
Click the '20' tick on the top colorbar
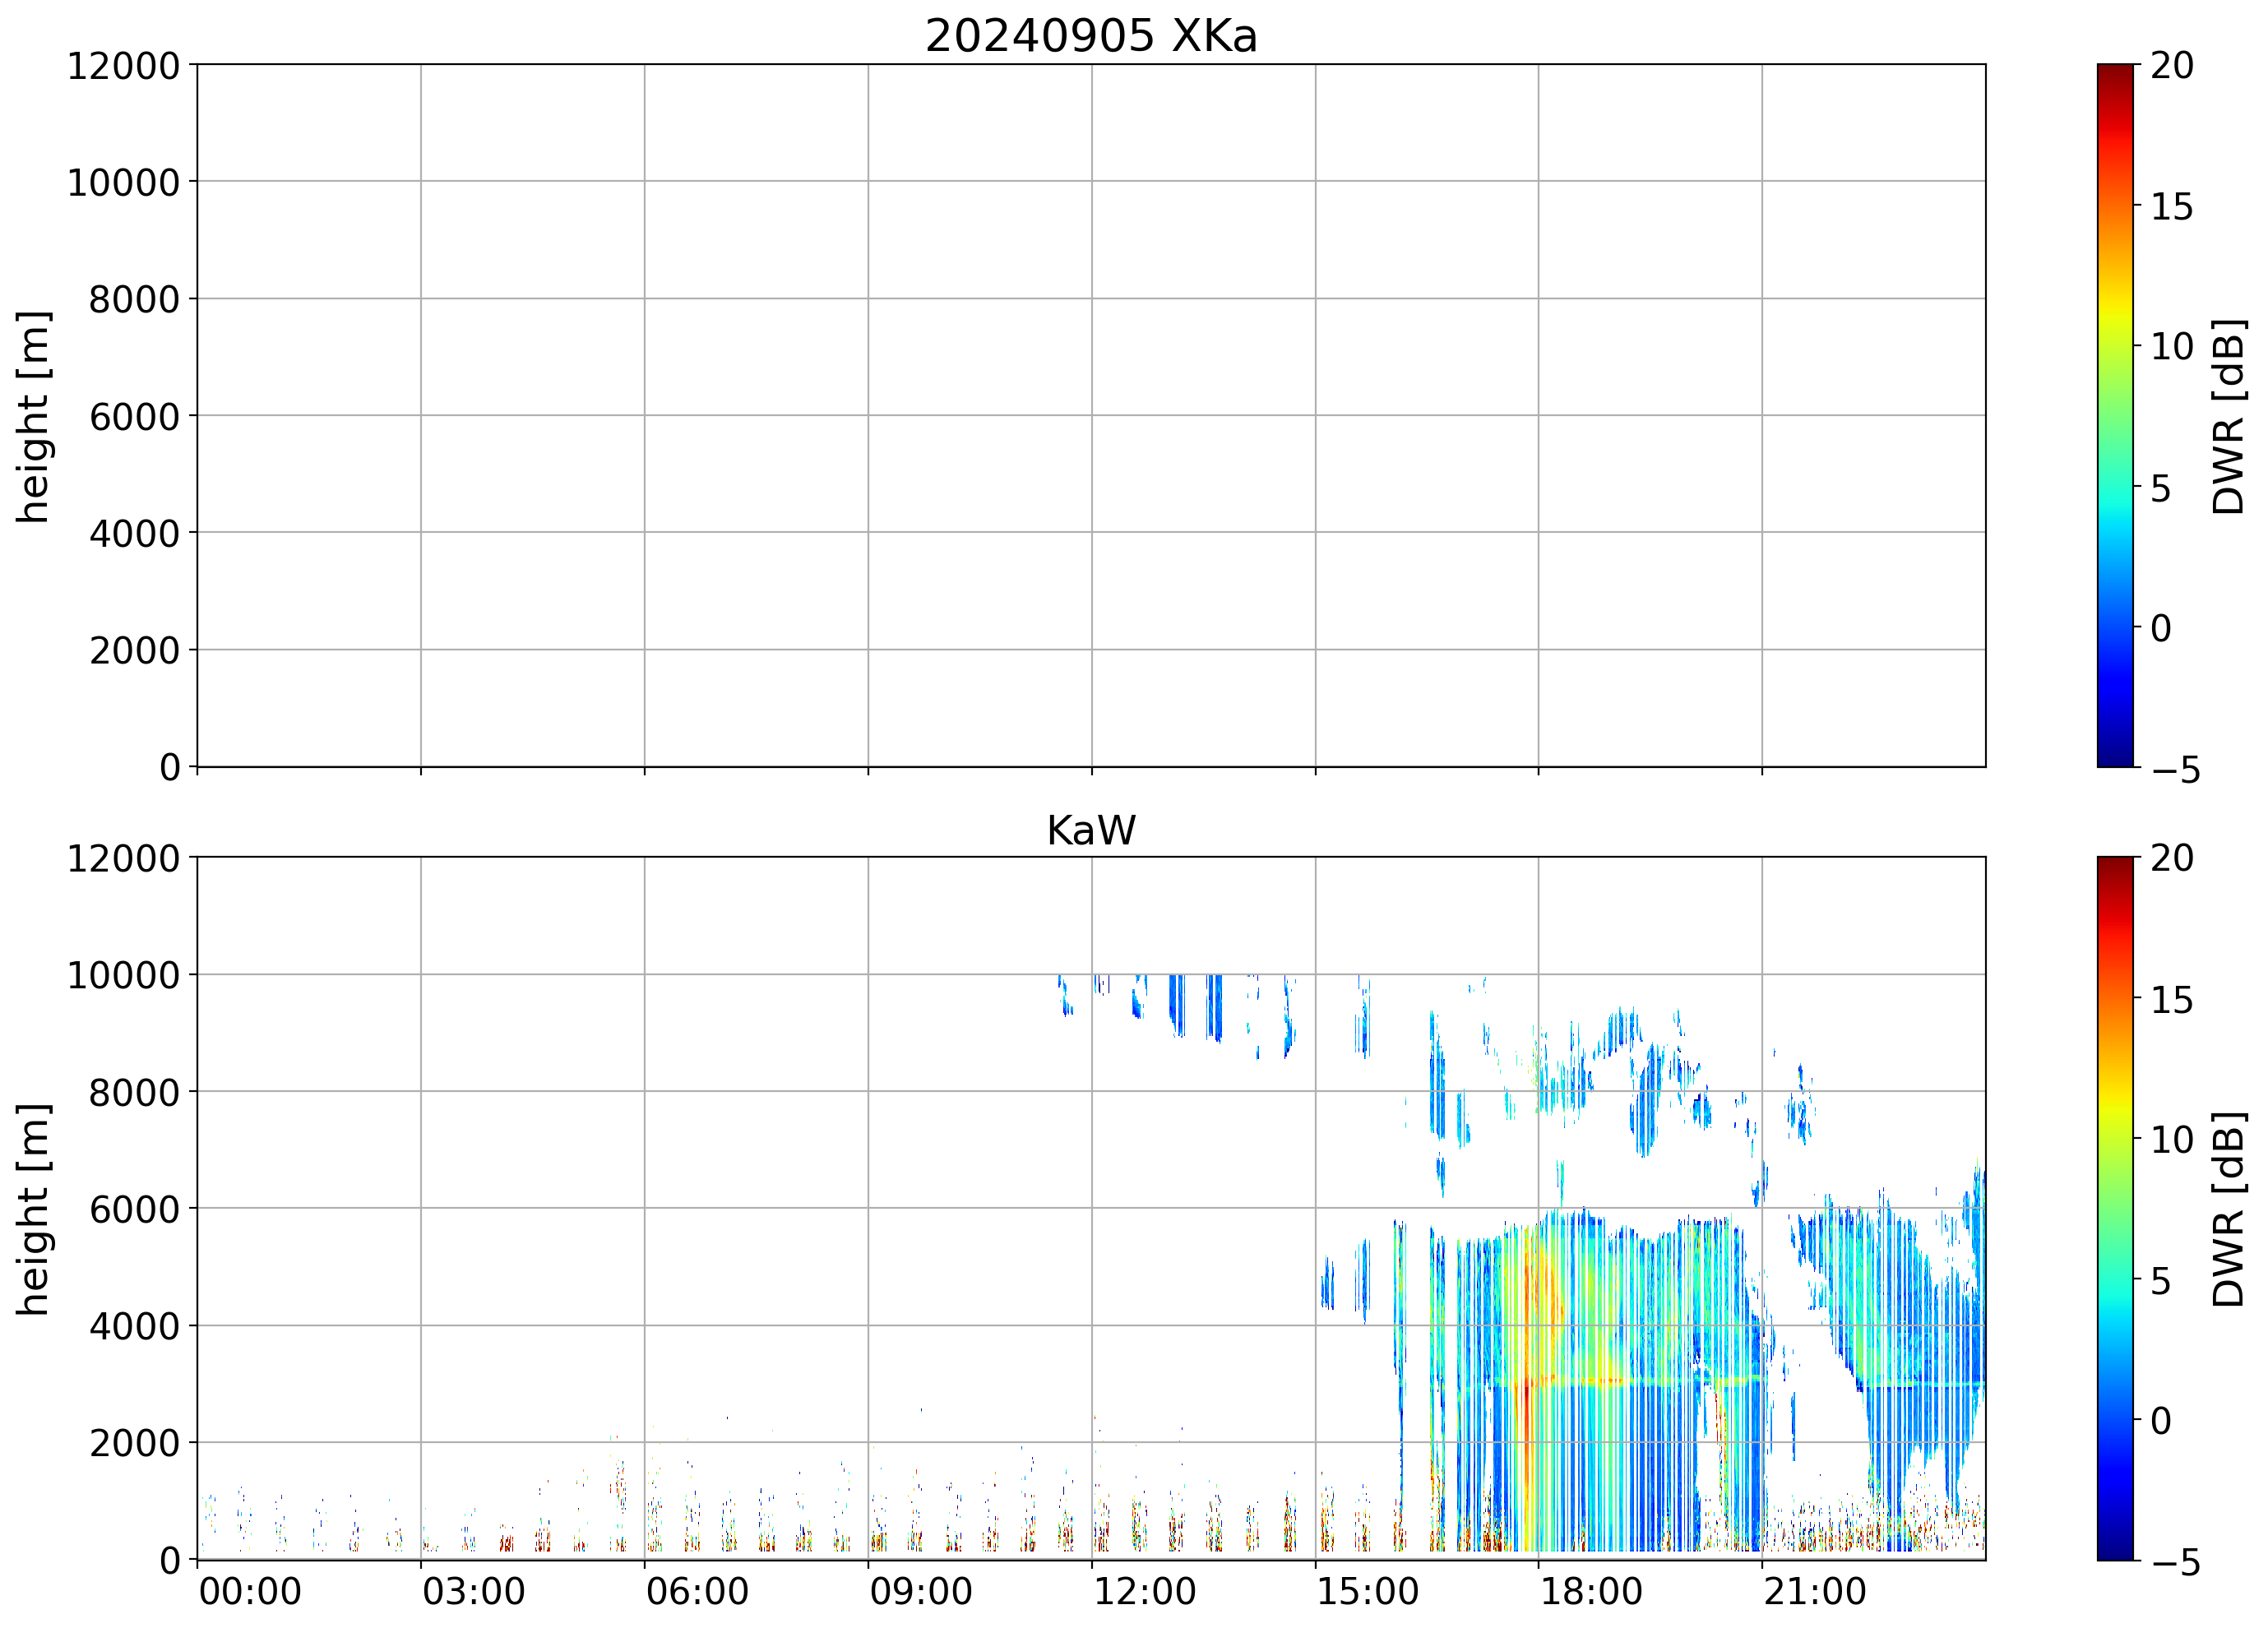(2171, 66)
